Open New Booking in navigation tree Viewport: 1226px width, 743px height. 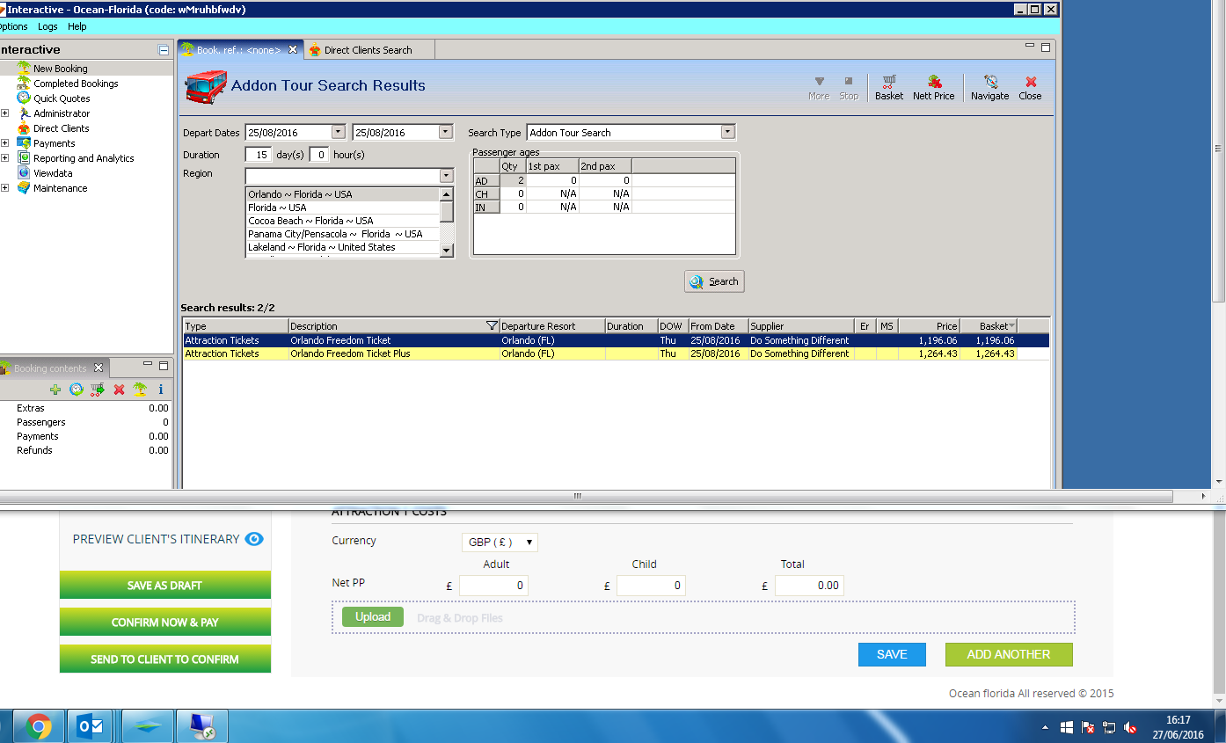60,69
